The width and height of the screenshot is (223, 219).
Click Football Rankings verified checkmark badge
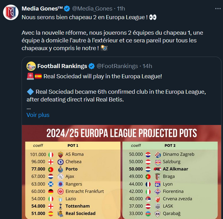tap(91, 66)
